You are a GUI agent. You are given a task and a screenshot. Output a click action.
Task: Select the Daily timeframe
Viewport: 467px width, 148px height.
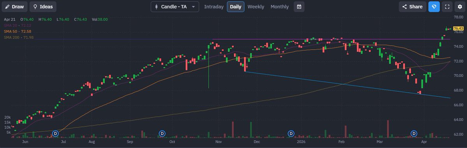(x=236, y=7)
